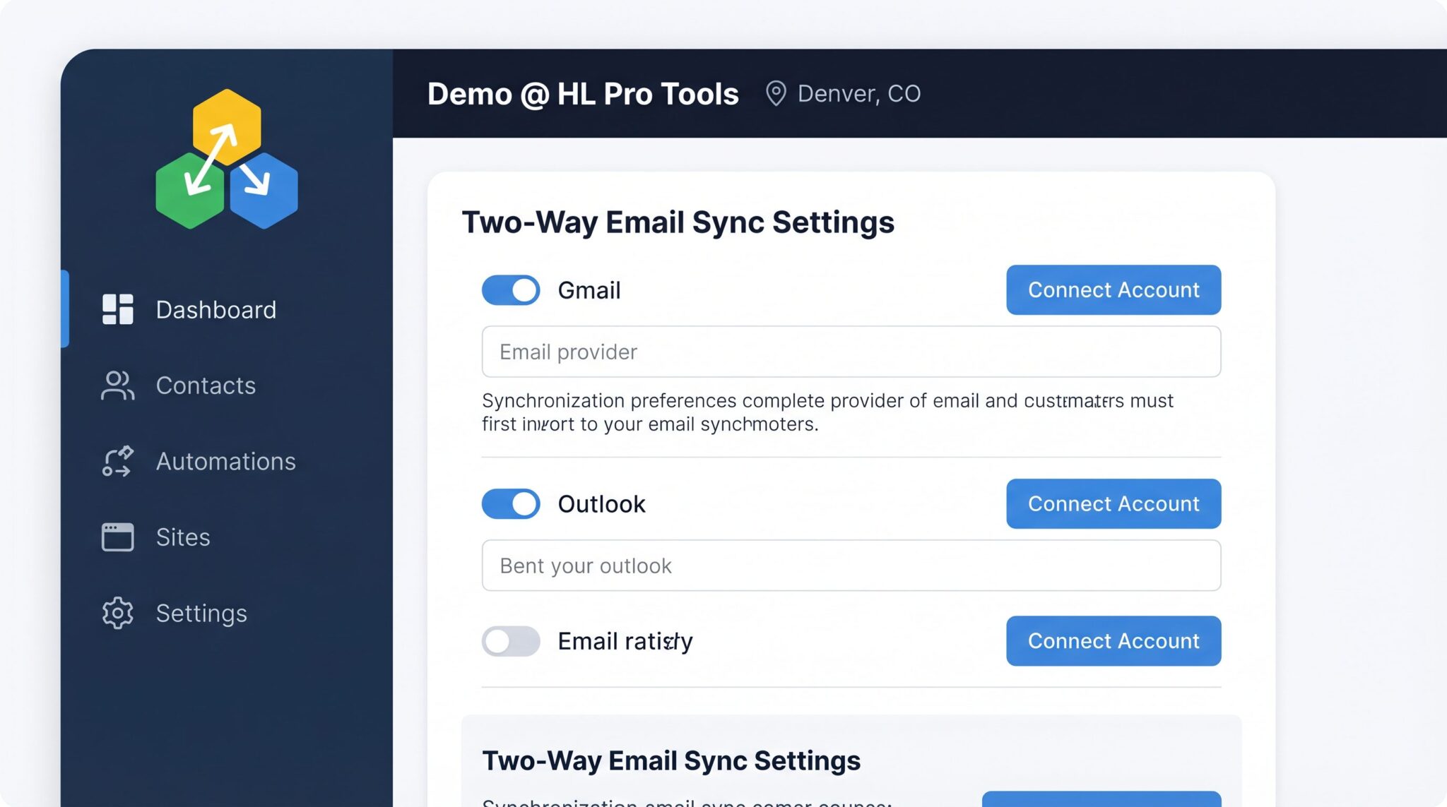The image size is (1447, 807).
Task: Enable the Email ratisty toggle
Action: [x=511, y=641]
